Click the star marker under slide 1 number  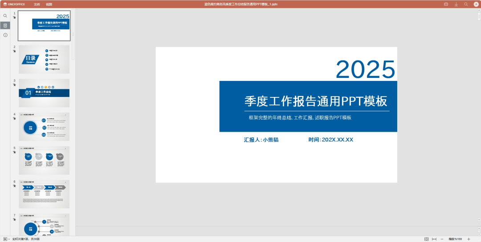14,17
